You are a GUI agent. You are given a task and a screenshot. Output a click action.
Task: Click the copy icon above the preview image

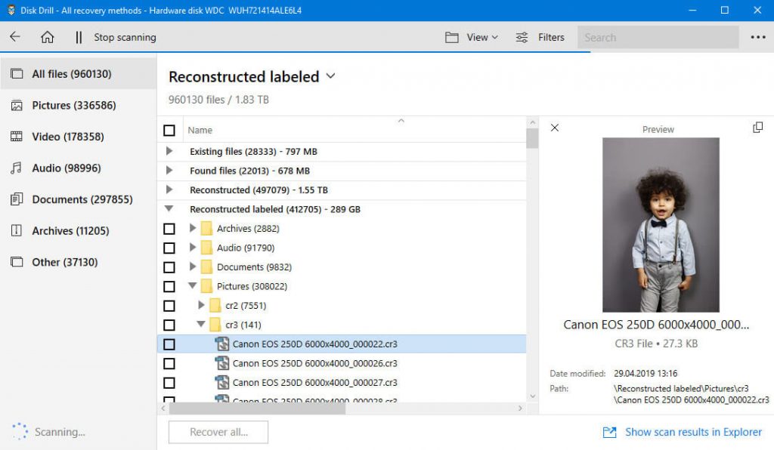[757, 128]
